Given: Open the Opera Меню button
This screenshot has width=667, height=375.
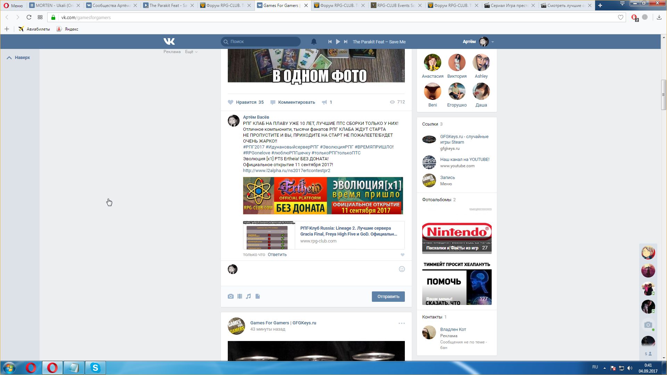Looking at the screenshot, I should [13, 5].
